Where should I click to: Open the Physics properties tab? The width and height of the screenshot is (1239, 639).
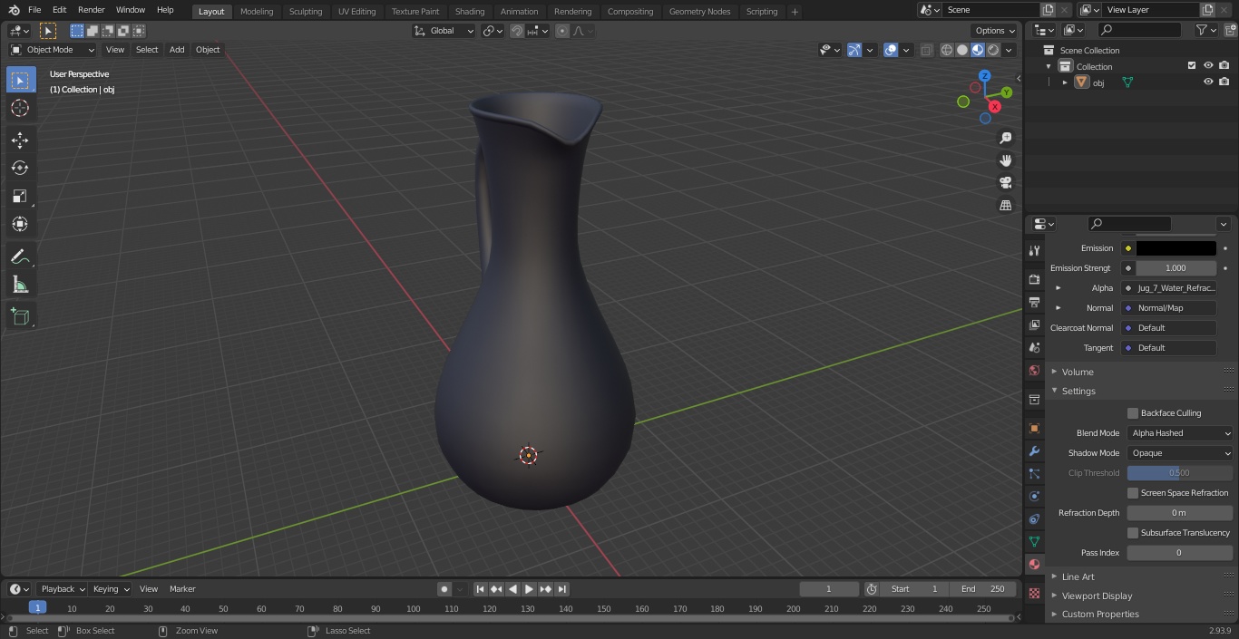(1034, 496)
